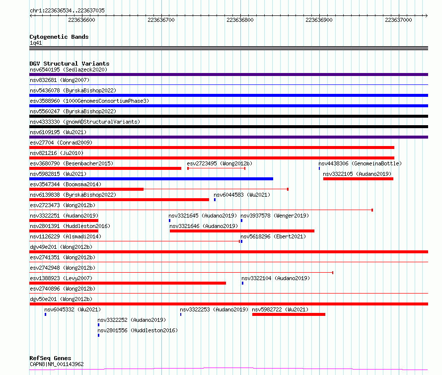Viewport: 442px width, 375px height.
Task: Select the nsv5560247 (ByrskaBishop2022) label
Action: 73,111
